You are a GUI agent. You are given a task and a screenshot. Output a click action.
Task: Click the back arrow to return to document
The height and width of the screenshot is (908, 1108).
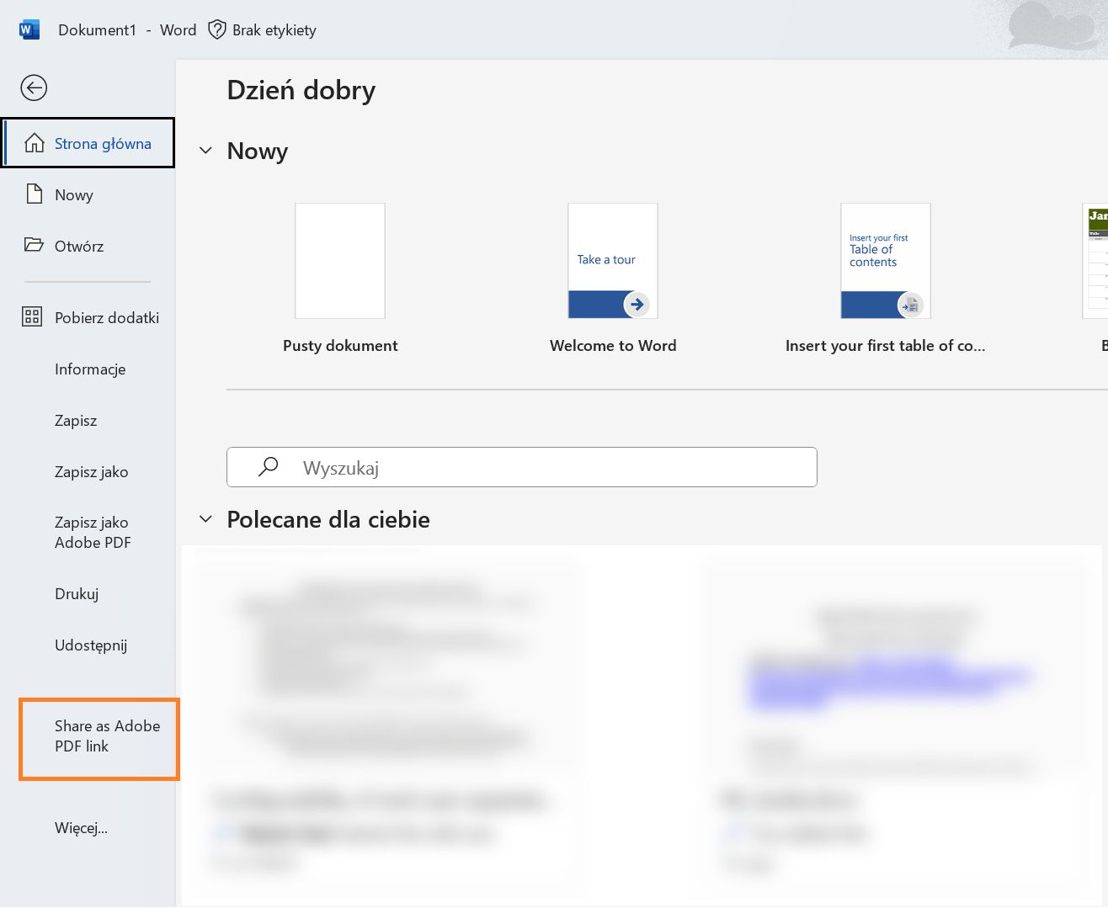click(x=34, y=88)
